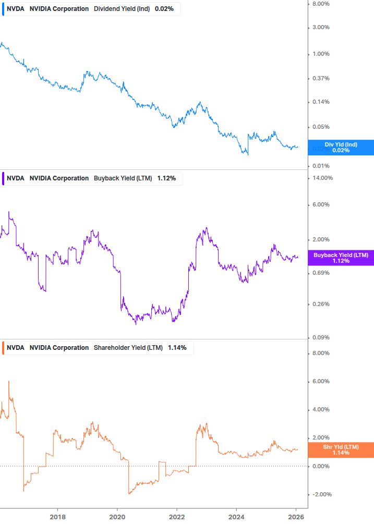Click the orange Shr Yld (LTM) axis tag
The width and height of the screenshot is (374, 524).
[x=341, y=450]
